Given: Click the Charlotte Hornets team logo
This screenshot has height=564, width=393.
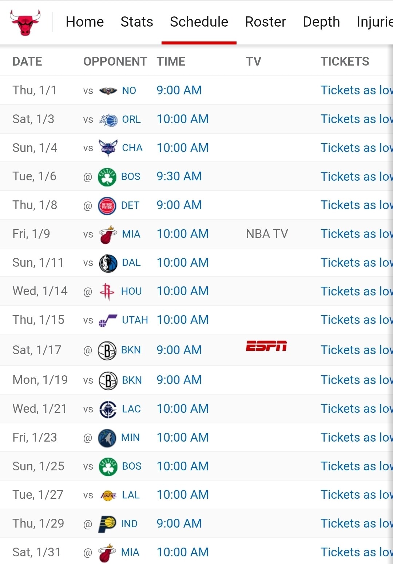Looking at the screenshot, I should 108,148.
